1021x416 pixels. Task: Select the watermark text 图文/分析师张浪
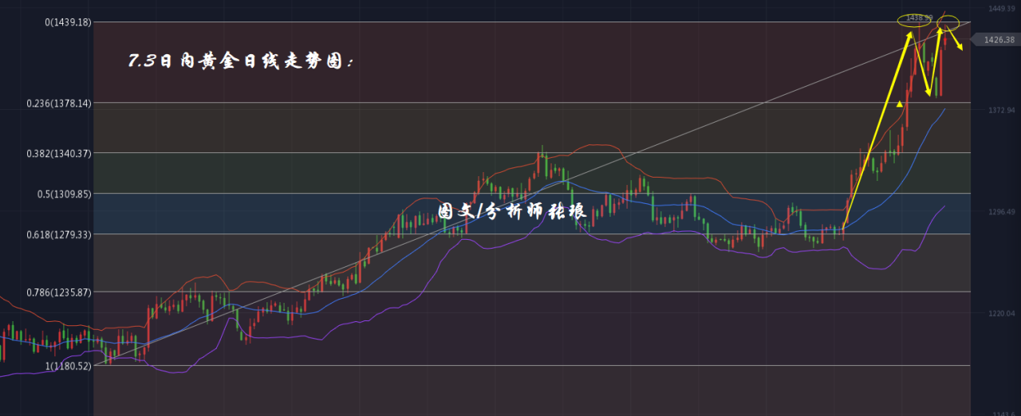coord(512,212)
